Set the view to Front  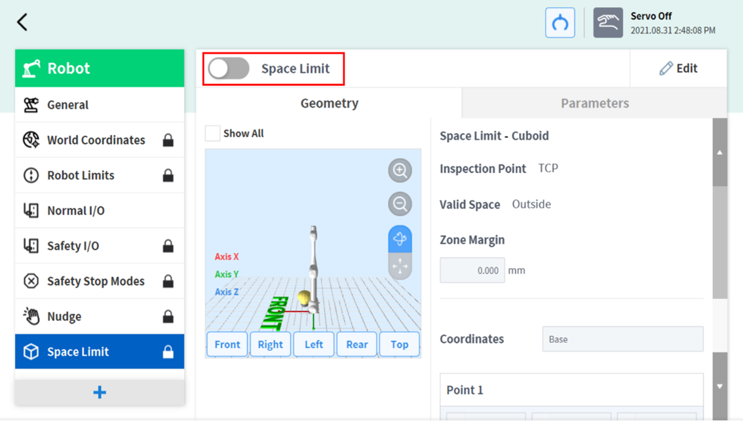point(227,344)
